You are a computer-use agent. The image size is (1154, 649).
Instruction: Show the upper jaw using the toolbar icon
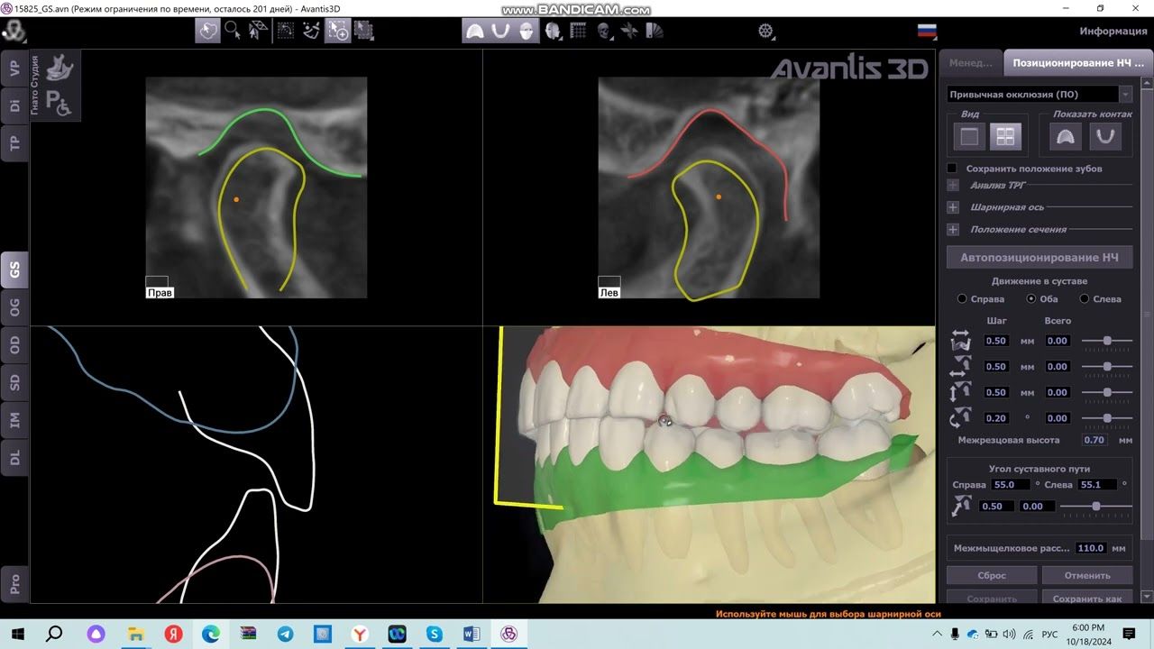(x=474, y=32)
